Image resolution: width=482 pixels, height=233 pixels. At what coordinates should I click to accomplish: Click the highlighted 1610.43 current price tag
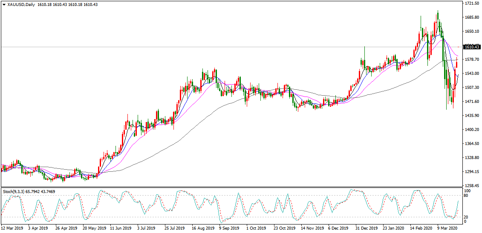click(472, 47)
